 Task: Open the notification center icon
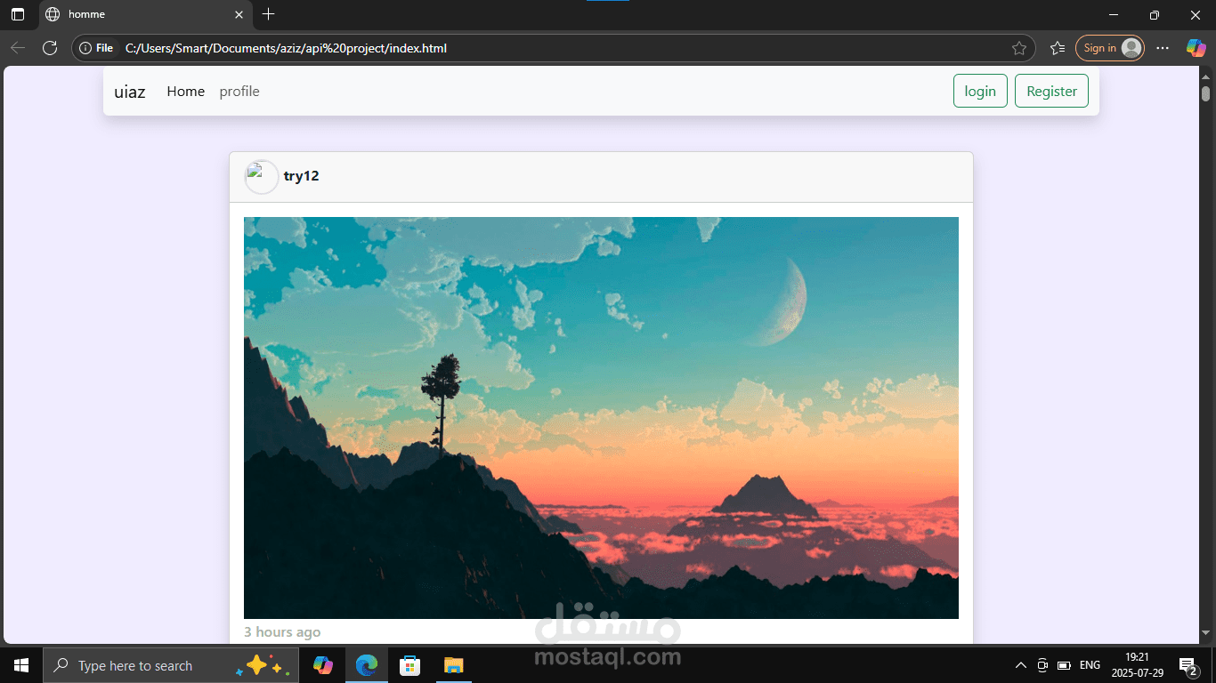pos(1188,665)
